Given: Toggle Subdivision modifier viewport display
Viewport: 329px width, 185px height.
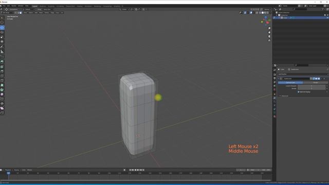Looking at the screenshot, I should point(316,79).
